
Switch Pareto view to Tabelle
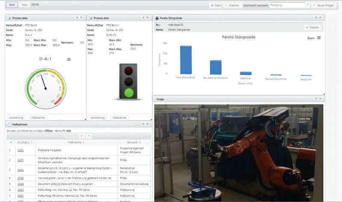click(x=312, y=27)
